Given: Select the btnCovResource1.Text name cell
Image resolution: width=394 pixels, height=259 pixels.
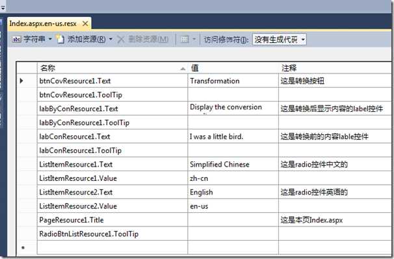Looking at the screenshot, I should (112, 81).
